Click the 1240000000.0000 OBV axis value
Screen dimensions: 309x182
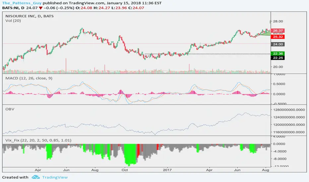click(x=289, y=117)
